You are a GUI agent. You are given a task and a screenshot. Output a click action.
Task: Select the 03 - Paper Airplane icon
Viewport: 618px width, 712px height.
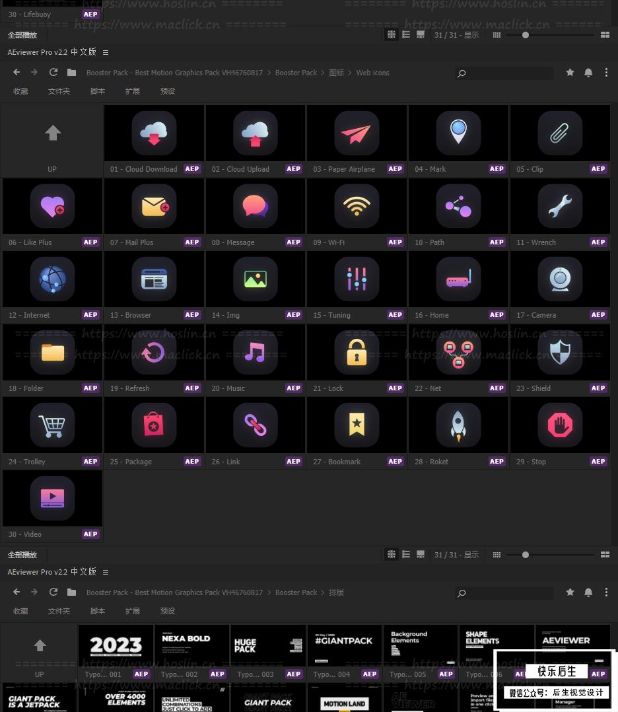pyautogui.click(x=357, y=133)
